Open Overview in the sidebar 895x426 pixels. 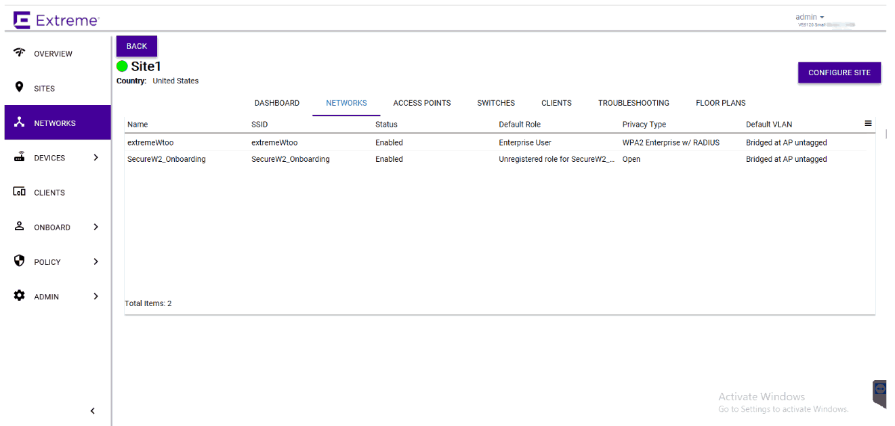[x=53, y=54]
